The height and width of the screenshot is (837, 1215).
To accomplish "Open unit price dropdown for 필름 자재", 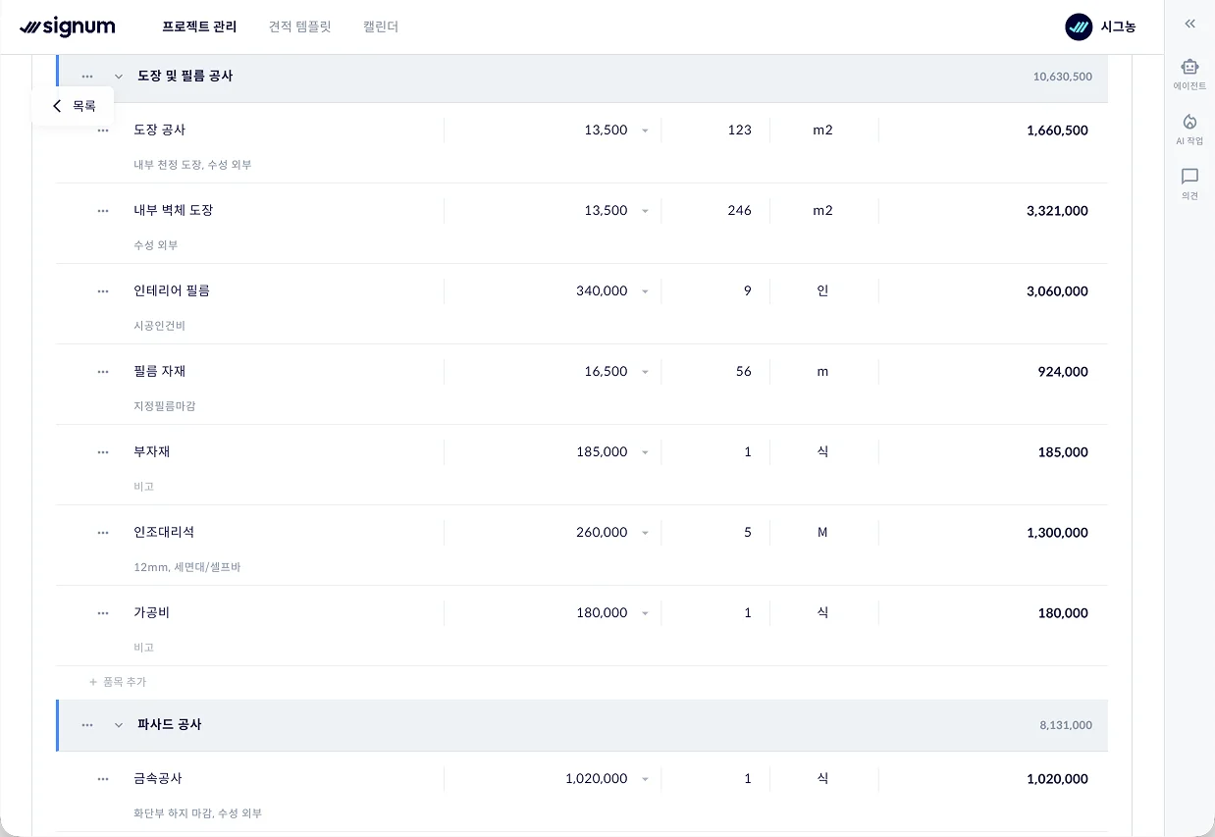I will (x=645, y=372).
